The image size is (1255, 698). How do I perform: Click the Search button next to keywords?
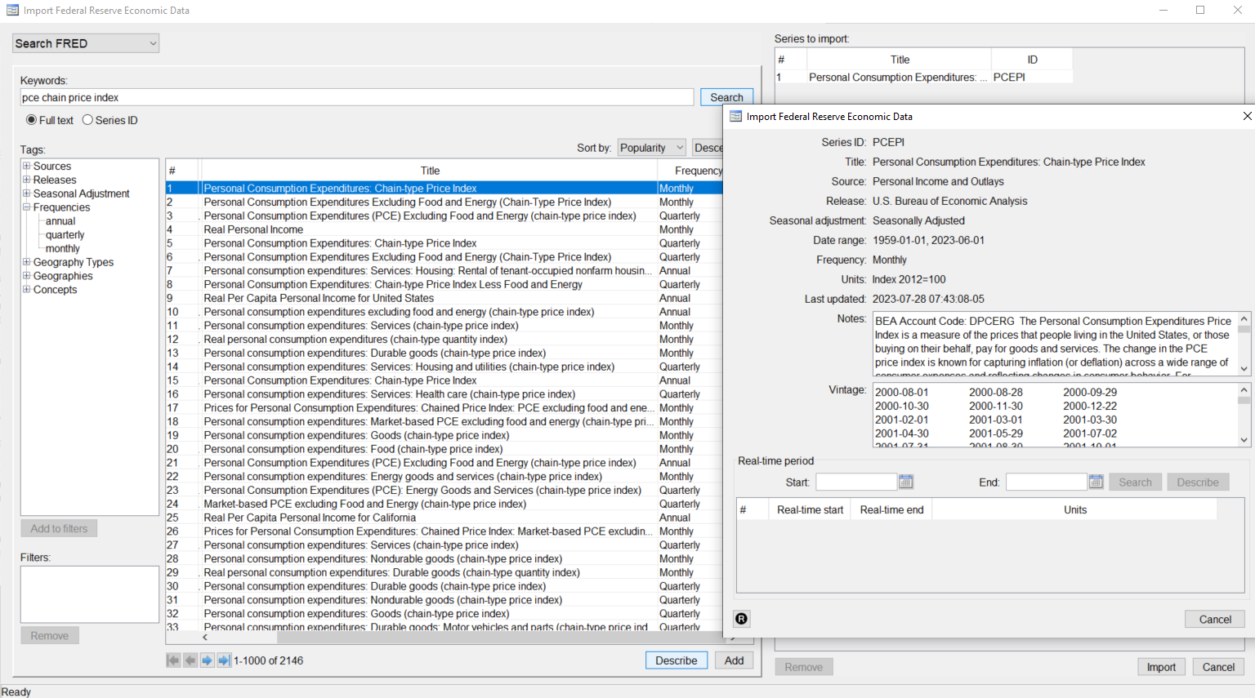click(726, 97)
